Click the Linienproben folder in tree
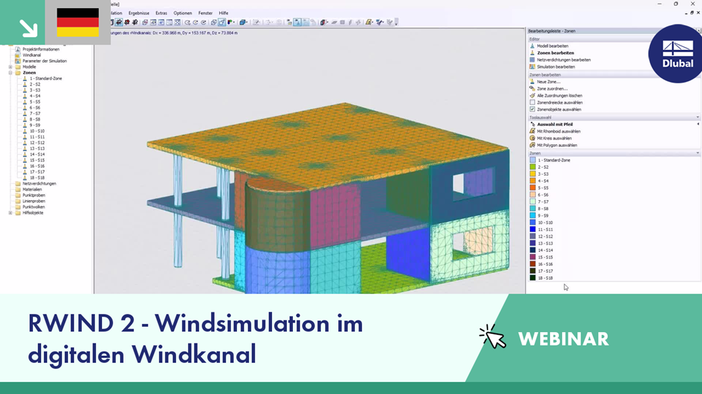 pyautogui.click(x=34, y=201)
